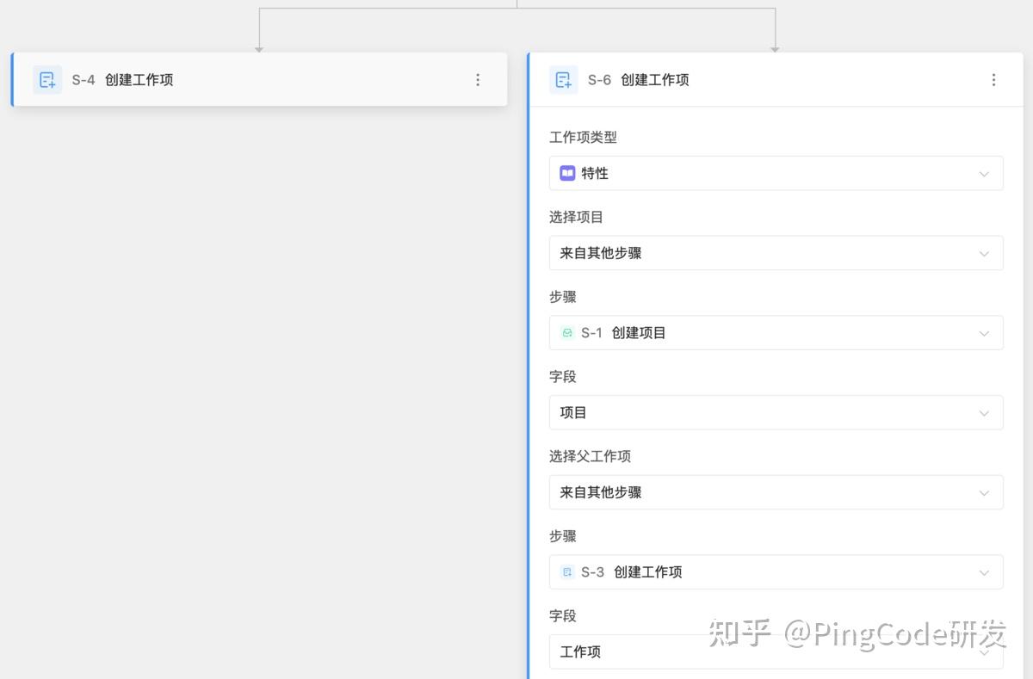Click the S-6 step's create-work-item icon
Image resolution: width=1033 pixels, height=679 pixels.
tap(564, 80)
